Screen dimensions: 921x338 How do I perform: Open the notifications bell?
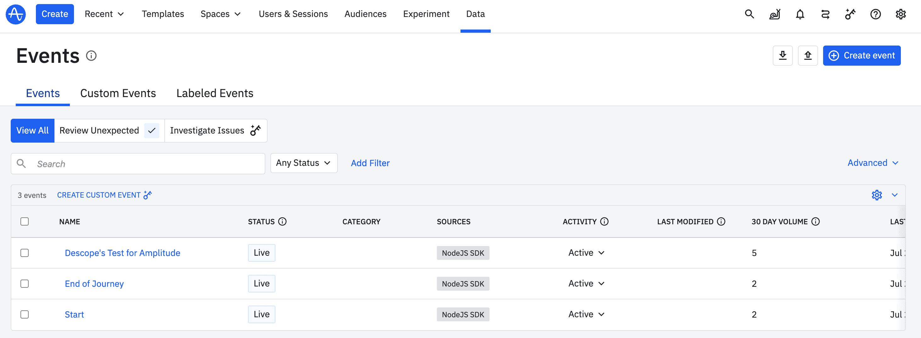(x=800, y=14)
